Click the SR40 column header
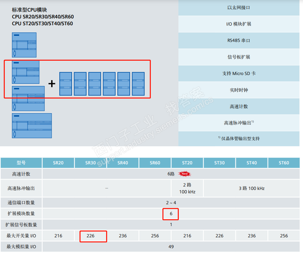 pos(123,163)
